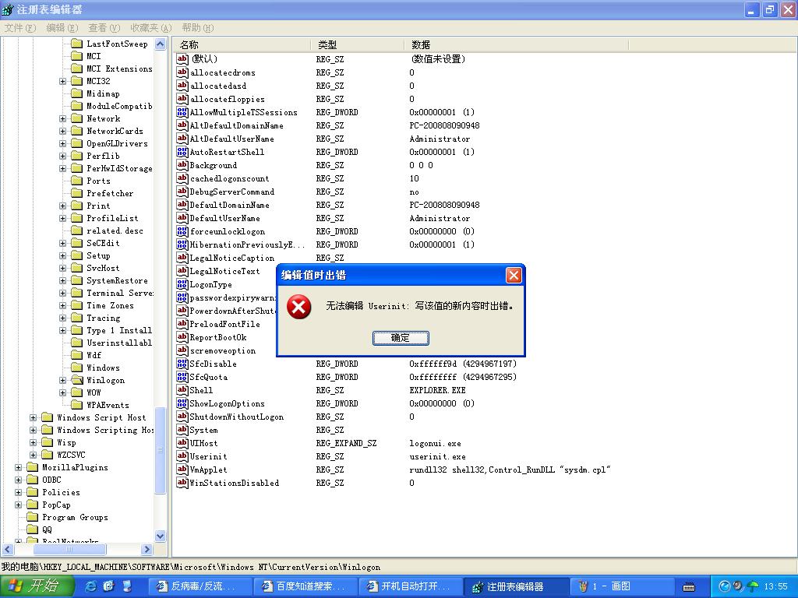Click the Winlogon open folder icon
Viewport: 798px width, 598px height.
tap(77, 380)
